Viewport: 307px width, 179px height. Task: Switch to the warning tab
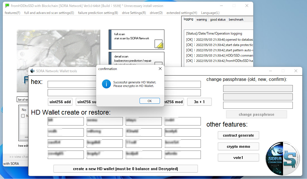coord(202,20)
